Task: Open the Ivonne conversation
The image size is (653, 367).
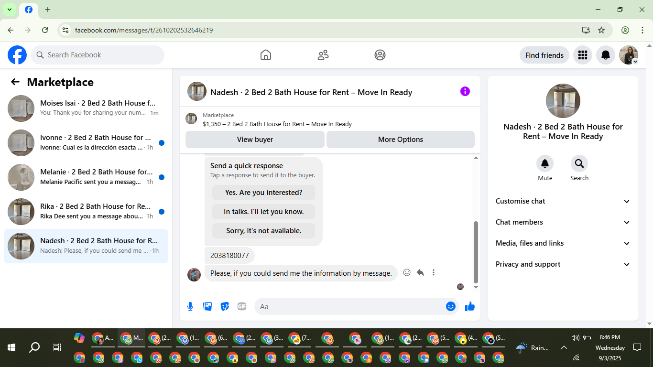Action: click(86, 143)
